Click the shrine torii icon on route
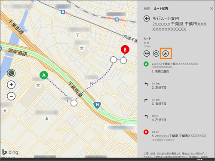The image size is (215, 161). coord(91,83)
